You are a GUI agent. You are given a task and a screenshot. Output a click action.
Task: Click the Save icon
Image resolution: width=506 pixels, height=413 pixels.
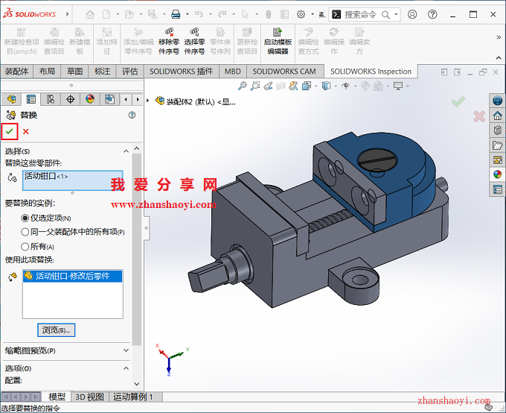(153, 14)
